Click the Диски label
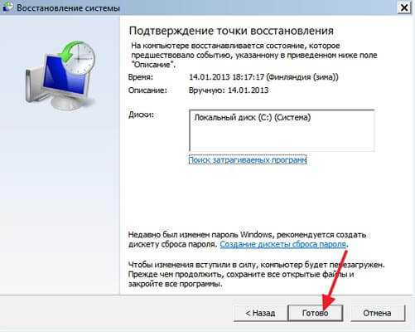Viewport: 415px width, 332px height. [x=141, y=115]
